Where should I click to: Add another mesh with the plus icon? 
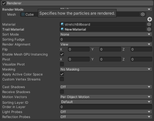point(150,19)
